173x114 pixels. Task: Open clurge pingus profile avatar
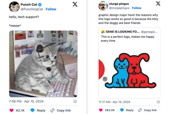103,6
